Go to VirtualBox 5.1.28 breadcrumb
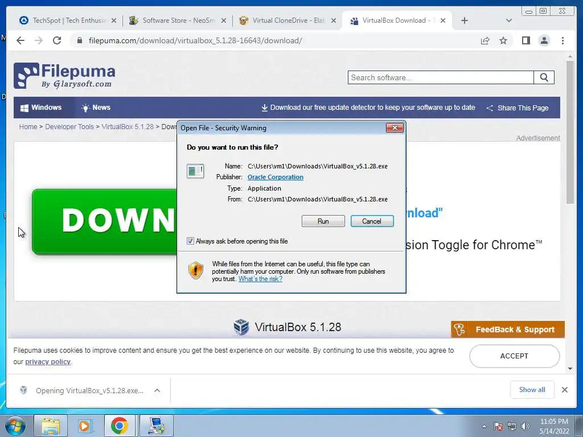The height and width of the screenshot is (437, 583). click(x=128, y=127)
